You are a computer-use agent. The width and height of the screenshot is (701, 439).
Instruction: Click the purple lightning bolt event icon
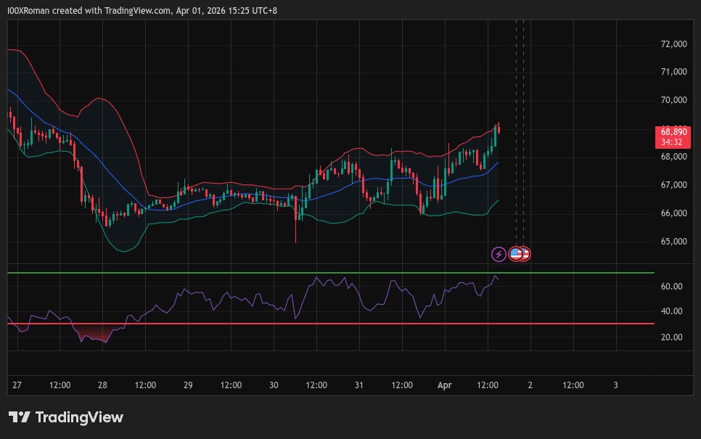tap(499, 254)
